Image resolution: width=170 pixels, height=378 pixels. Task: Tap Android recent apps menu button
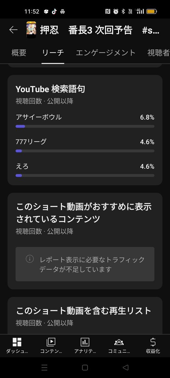[44, 367]
